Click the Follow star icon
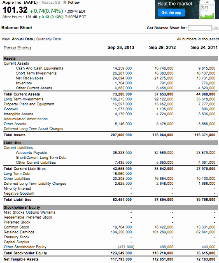The image size is (219, 263). coord(65,2)
